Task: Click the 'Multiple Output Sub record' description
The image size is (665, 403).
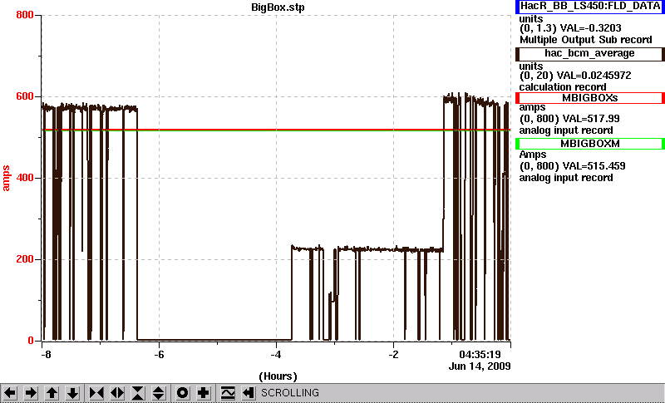Action: 586,40
